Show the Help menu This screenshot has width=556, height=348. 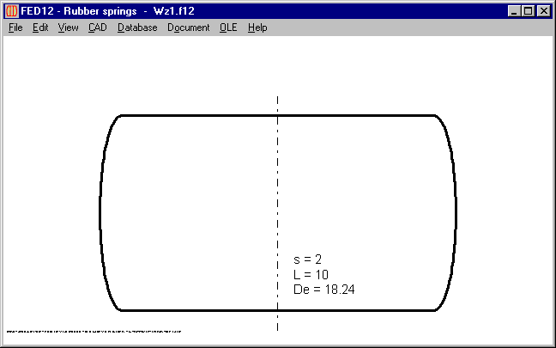(x=257, y=27)
